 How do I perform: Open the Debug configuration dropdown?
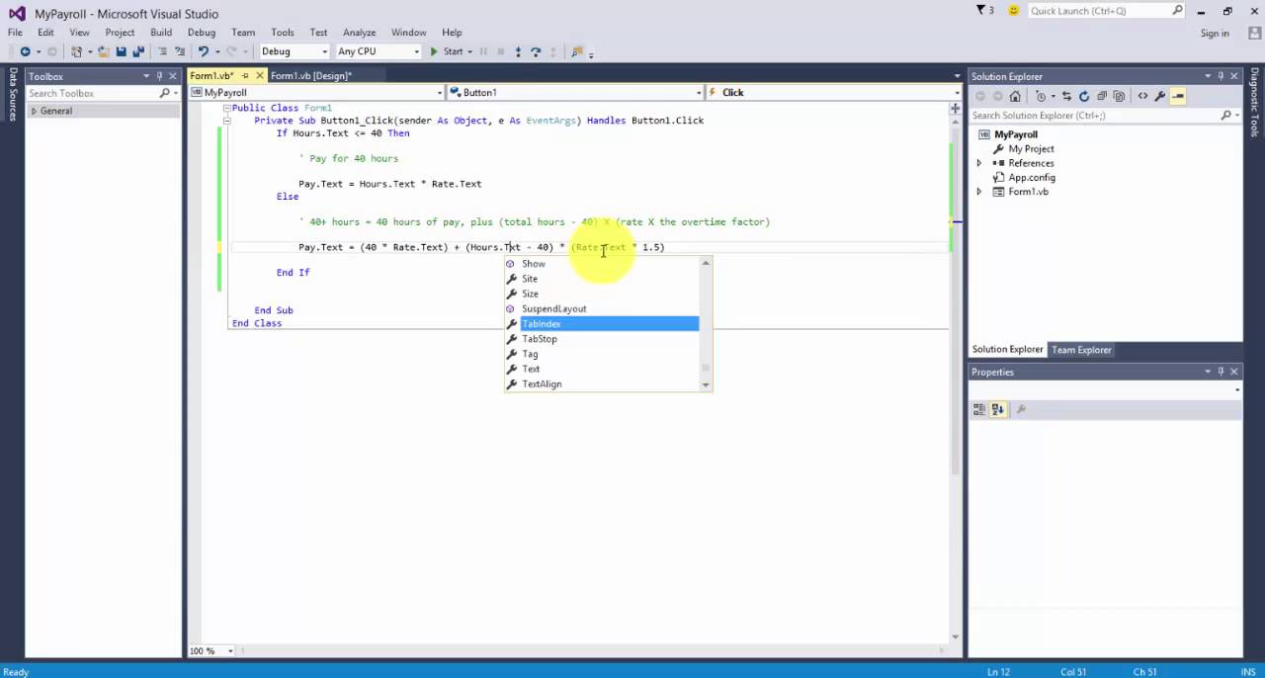click(322, 51)
